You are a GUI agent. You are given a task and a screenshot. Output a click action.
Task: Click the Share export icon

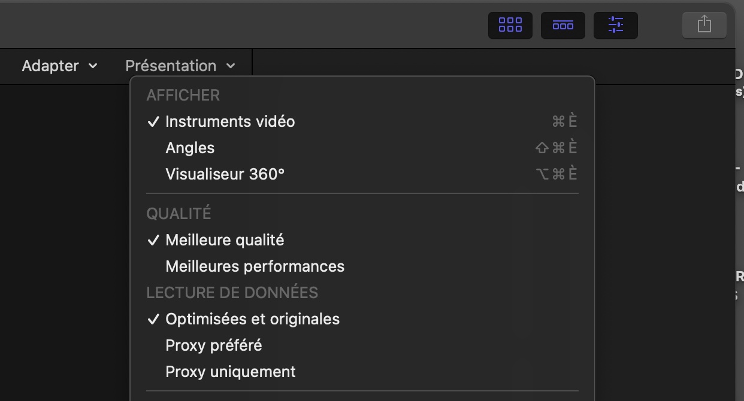704,25
